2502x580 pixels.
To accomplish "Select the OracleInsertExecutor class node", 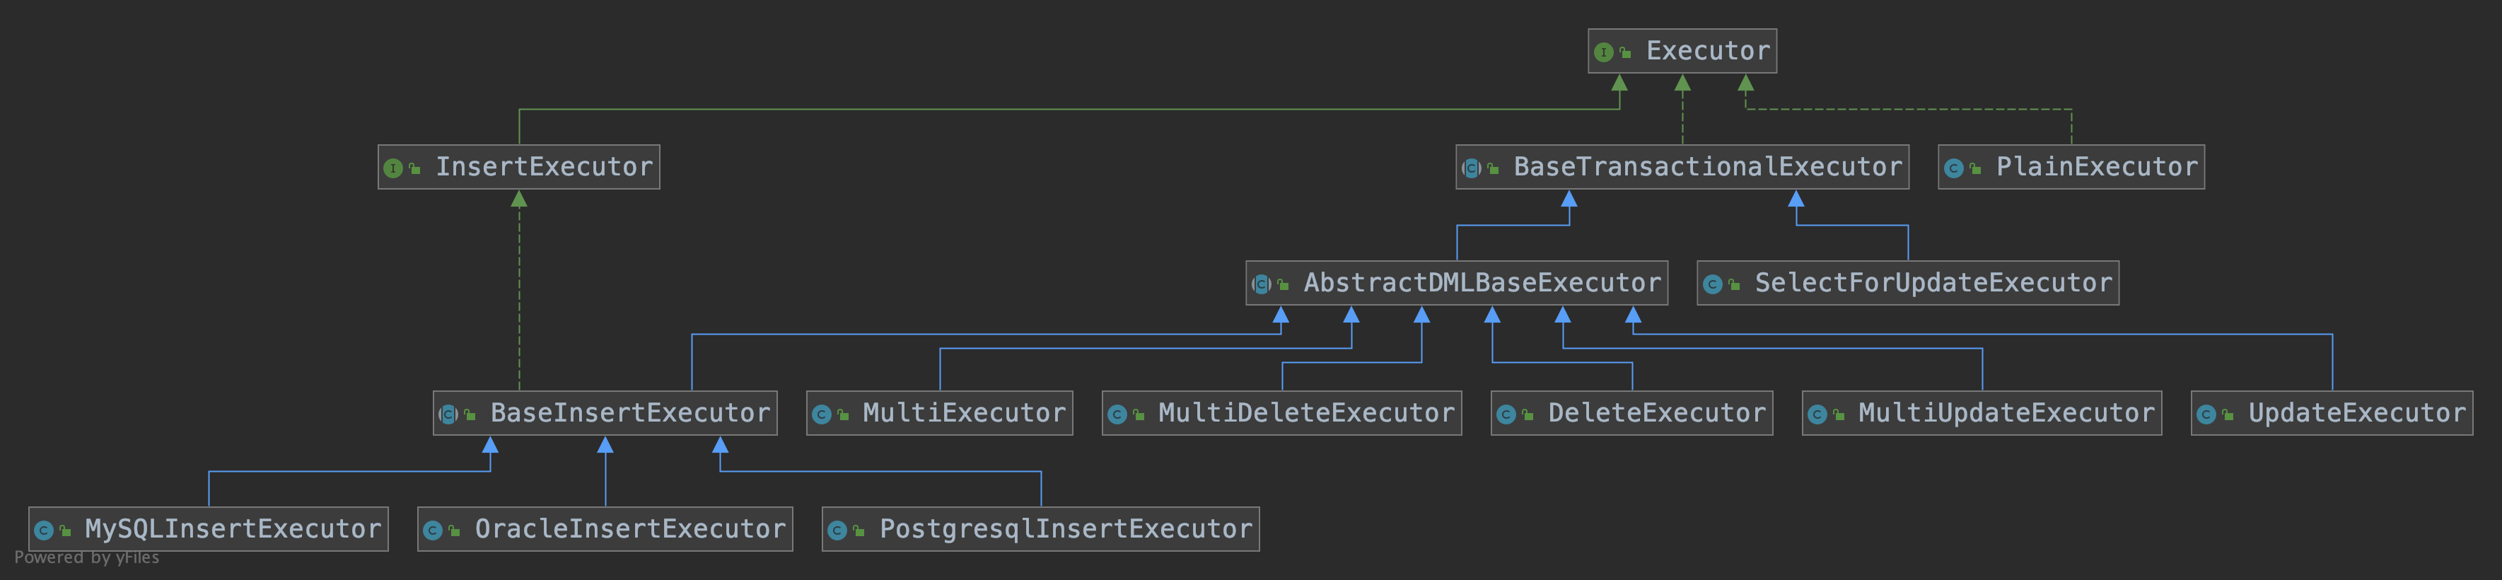I will click(x=629, y=528).
